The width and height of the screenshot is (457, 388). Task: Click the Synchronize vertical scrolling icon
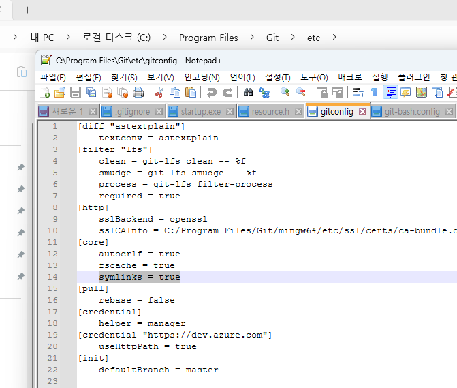(x=321, y=93)
